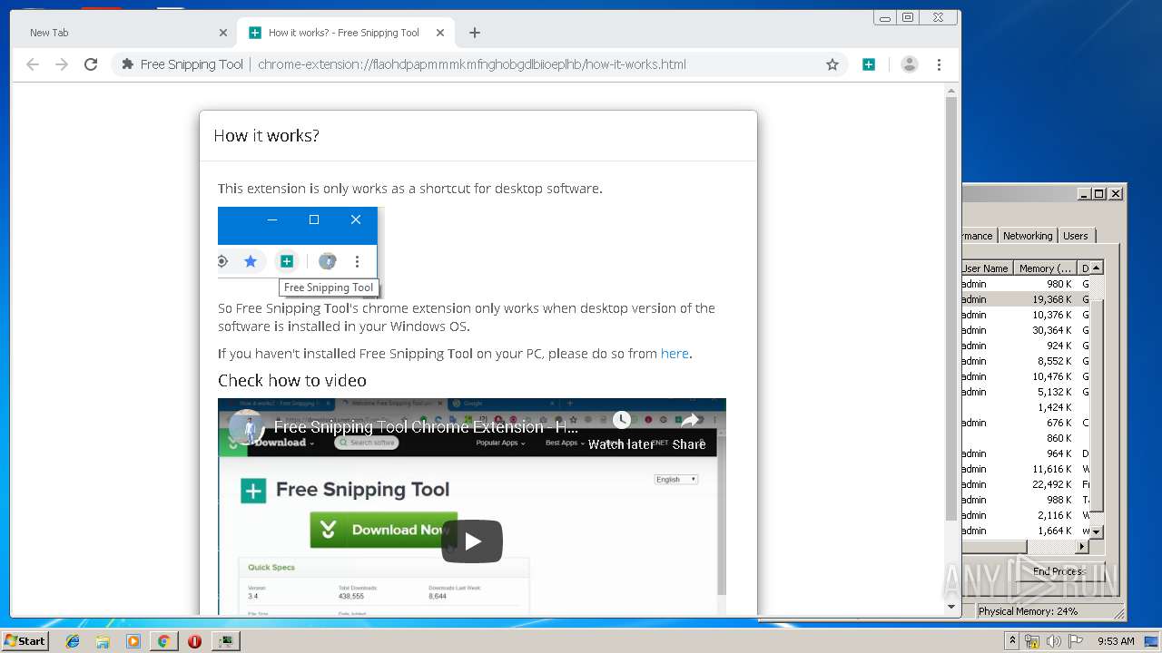1162x653 pixels.
Task: Close the New Tab tab
Action: [x=223, y=33]
